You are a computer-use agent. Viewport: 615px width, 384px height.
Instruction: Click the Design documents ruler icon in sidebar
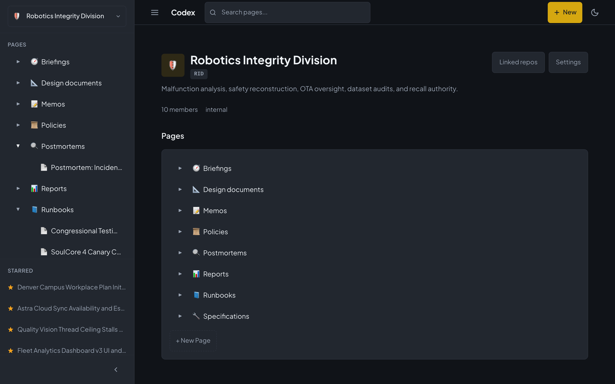click(34, 83)
